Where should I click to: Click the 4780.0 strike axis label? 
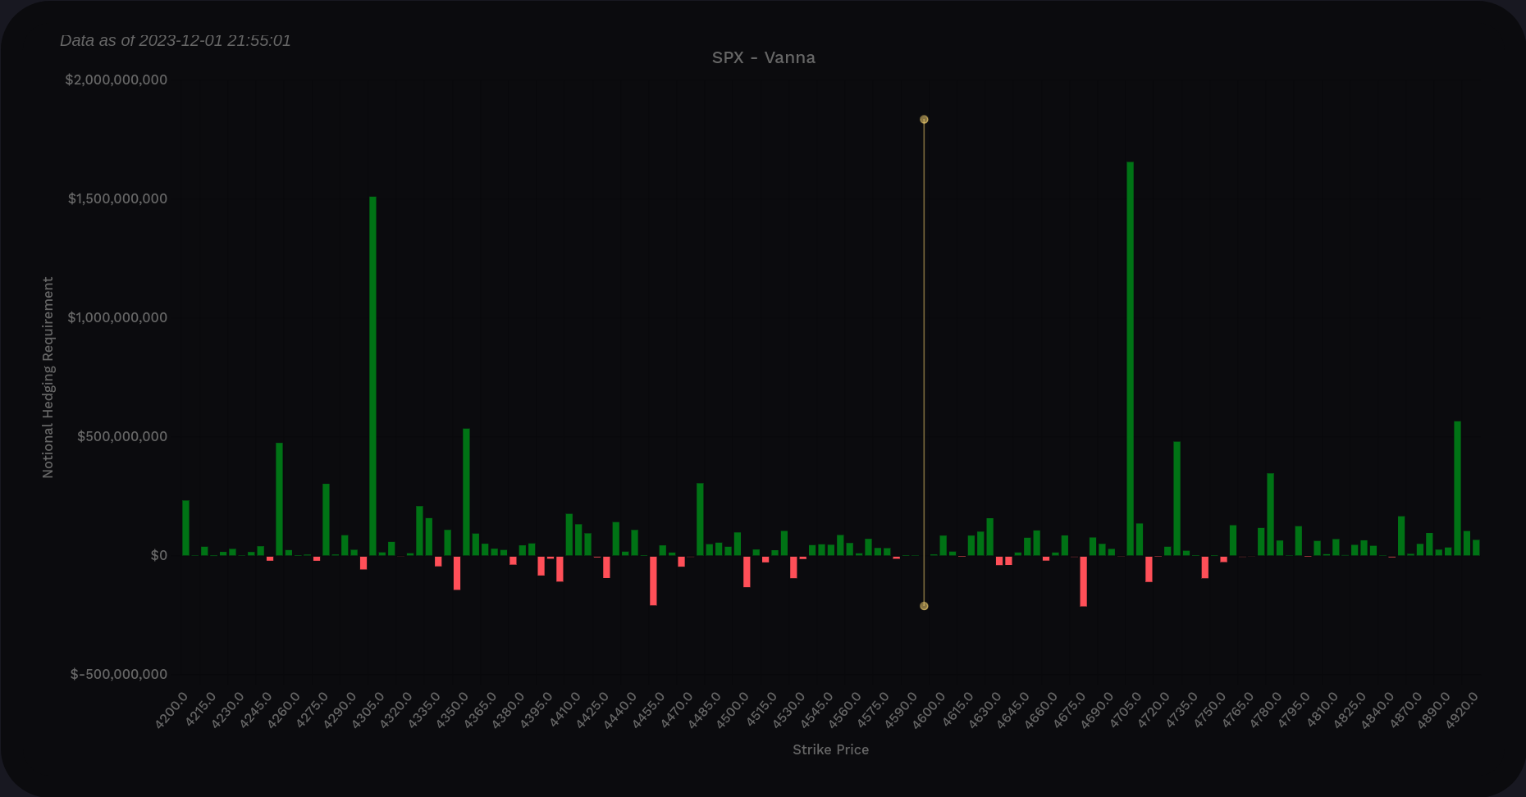[x=1265, y=710]
